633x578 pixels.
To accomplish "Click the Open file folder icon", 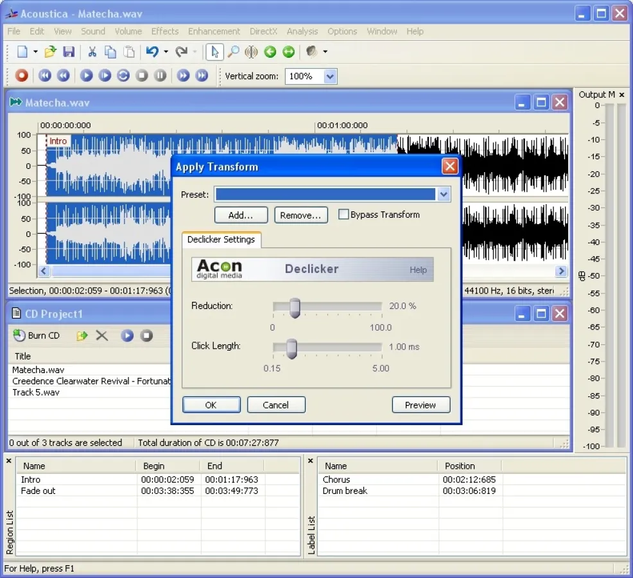I will [x=51, y=52].
